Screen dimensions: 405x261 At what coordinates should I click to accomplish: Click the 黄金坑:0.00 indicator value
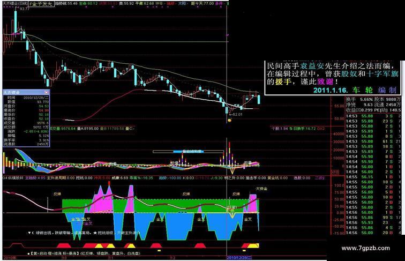click(277, 178)
